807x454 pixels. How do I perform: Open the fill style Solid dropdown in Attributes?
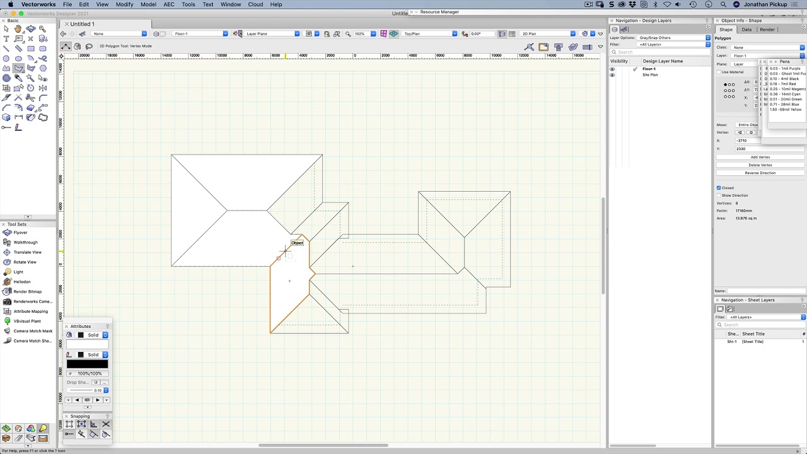coord(91,335)
